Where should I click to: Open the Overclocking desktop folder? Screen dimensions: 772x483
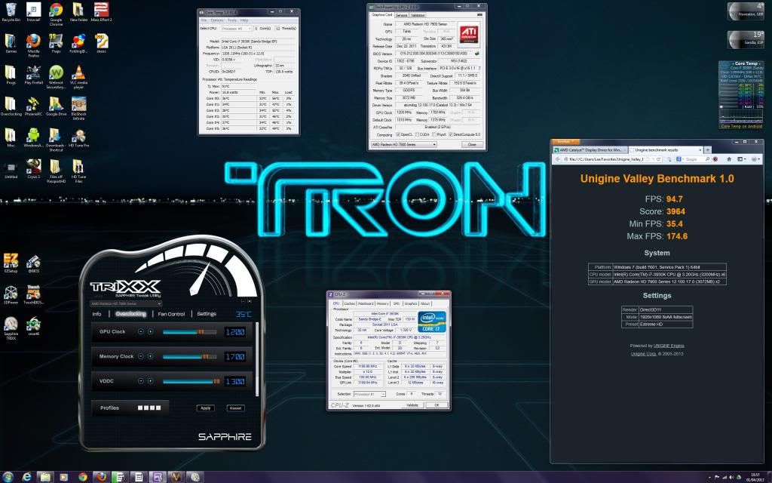(x=11, y=106)
